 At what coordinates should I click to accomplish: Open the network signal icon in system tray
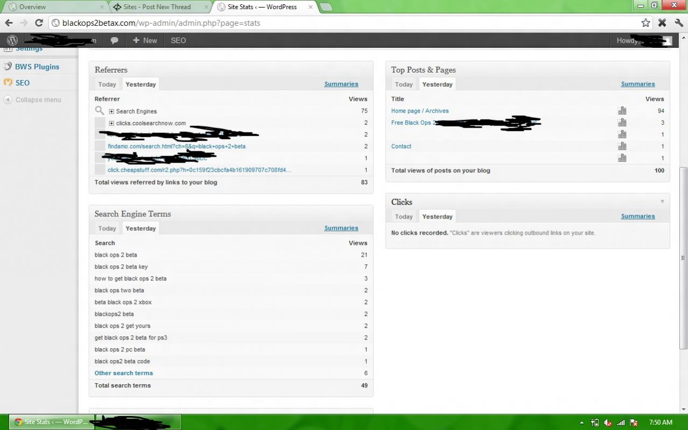pyautogui.click(x=621, y=422)
